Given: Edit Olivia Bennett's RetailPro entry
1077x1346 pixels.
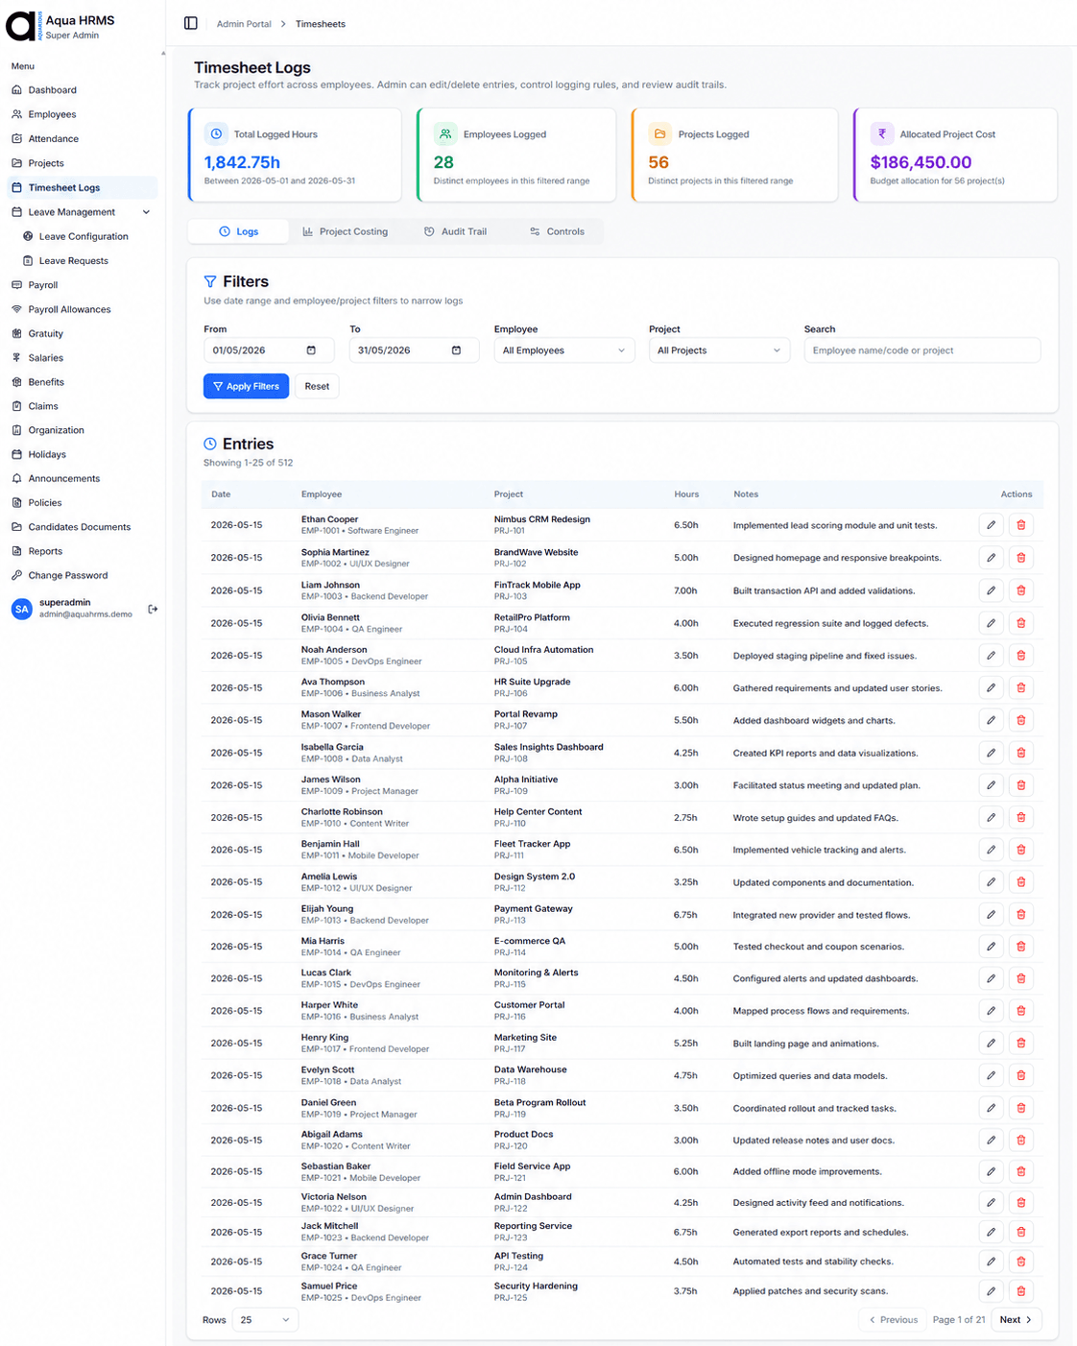Looking at the screenshot, I should click(991, 623).
